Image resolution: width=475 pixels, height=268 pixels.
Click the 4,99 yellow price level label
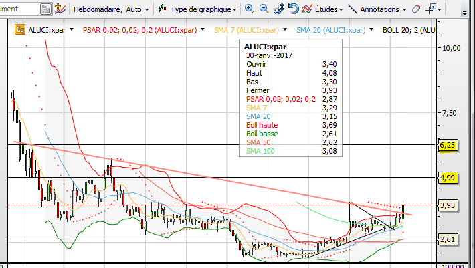[448, 178]
